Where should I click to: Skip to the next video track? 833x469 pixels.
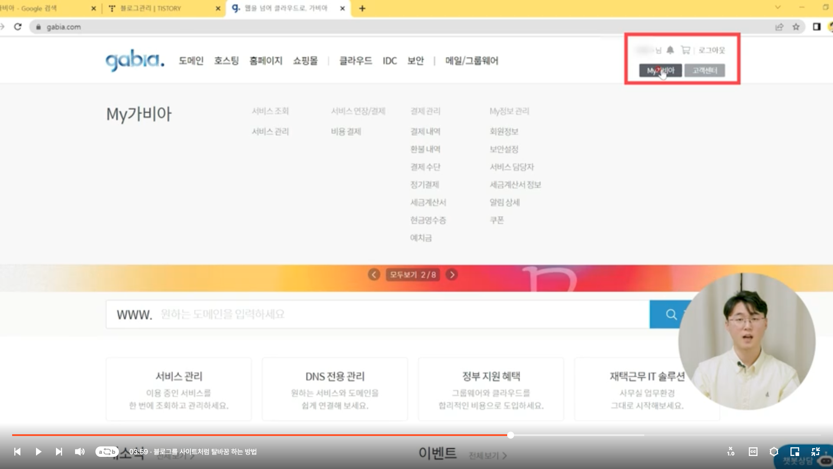point(59,452)
